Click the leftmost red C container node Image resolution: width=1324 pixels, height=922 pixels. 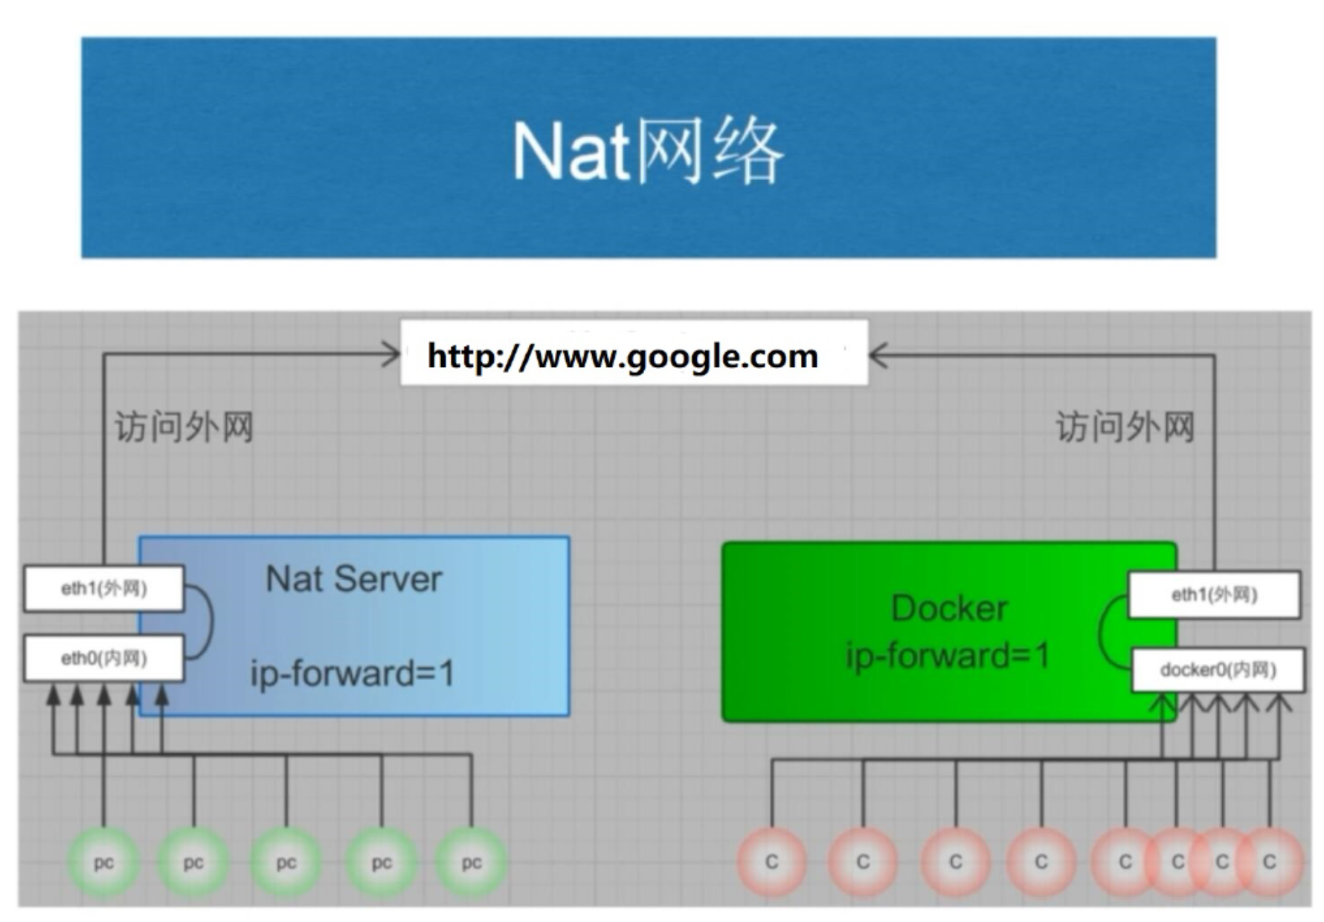click(771, 862)
